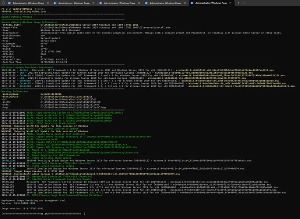Click the PowerShell icon on the second tab
Viewport: 300px width, 219px height.
tap(55, 3)
